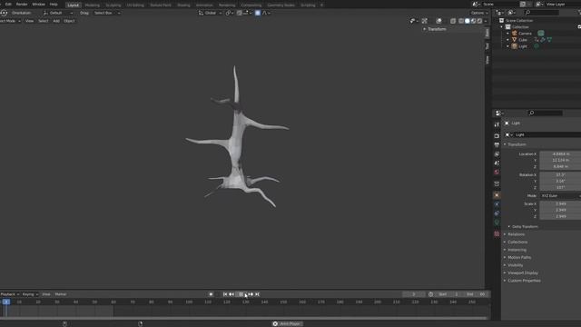This screenshot has height=327, width=581.
Task: Switch to the Modeling workspace tab
Action: click(x=93, y=5)
